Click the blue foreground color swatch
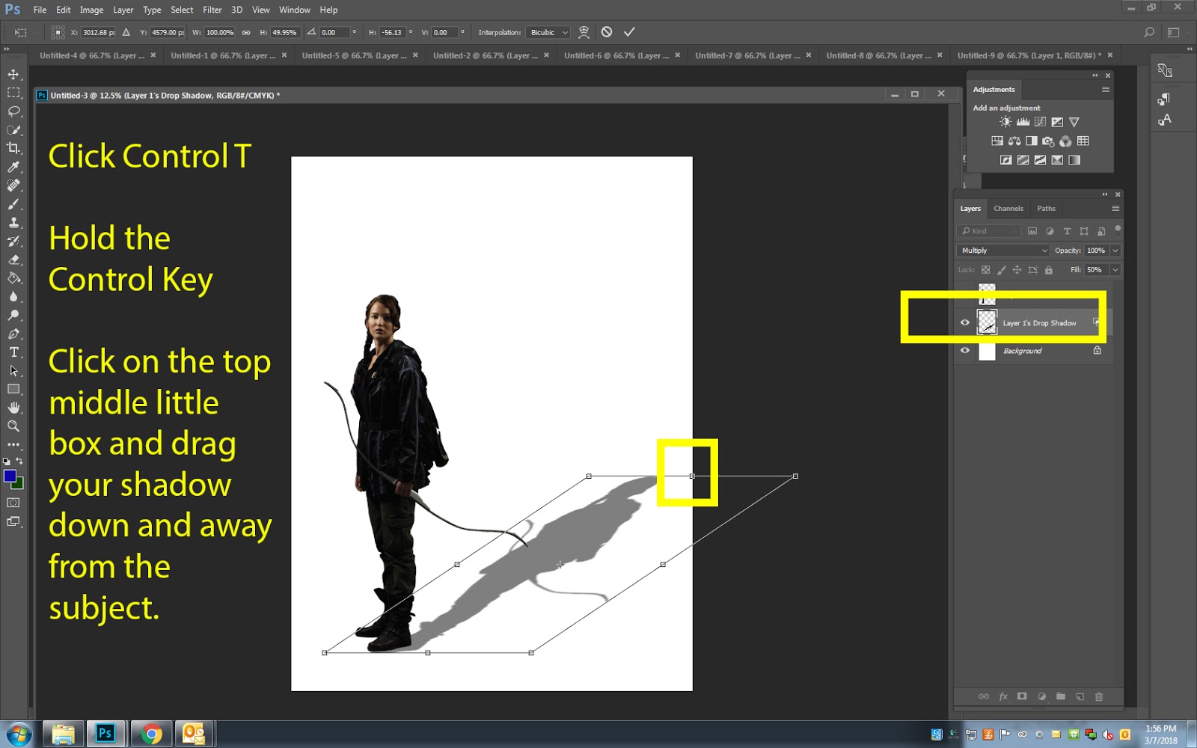The image size is (1197, 748). [10, 476]
